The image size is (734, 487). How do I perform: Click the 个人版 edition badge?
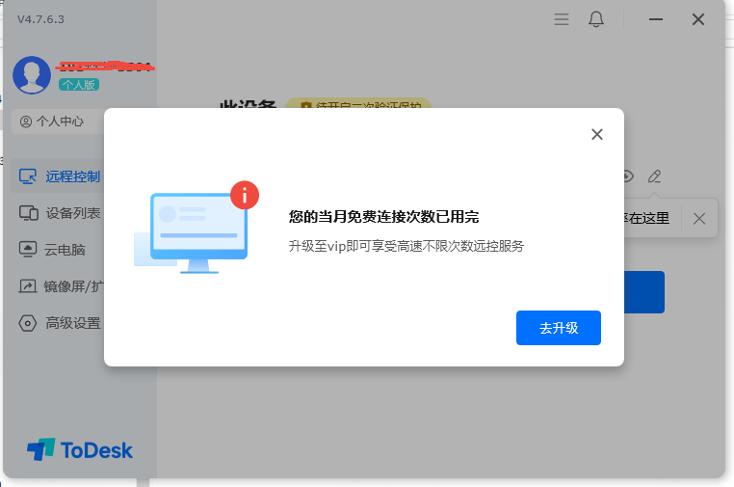(79, 84)
